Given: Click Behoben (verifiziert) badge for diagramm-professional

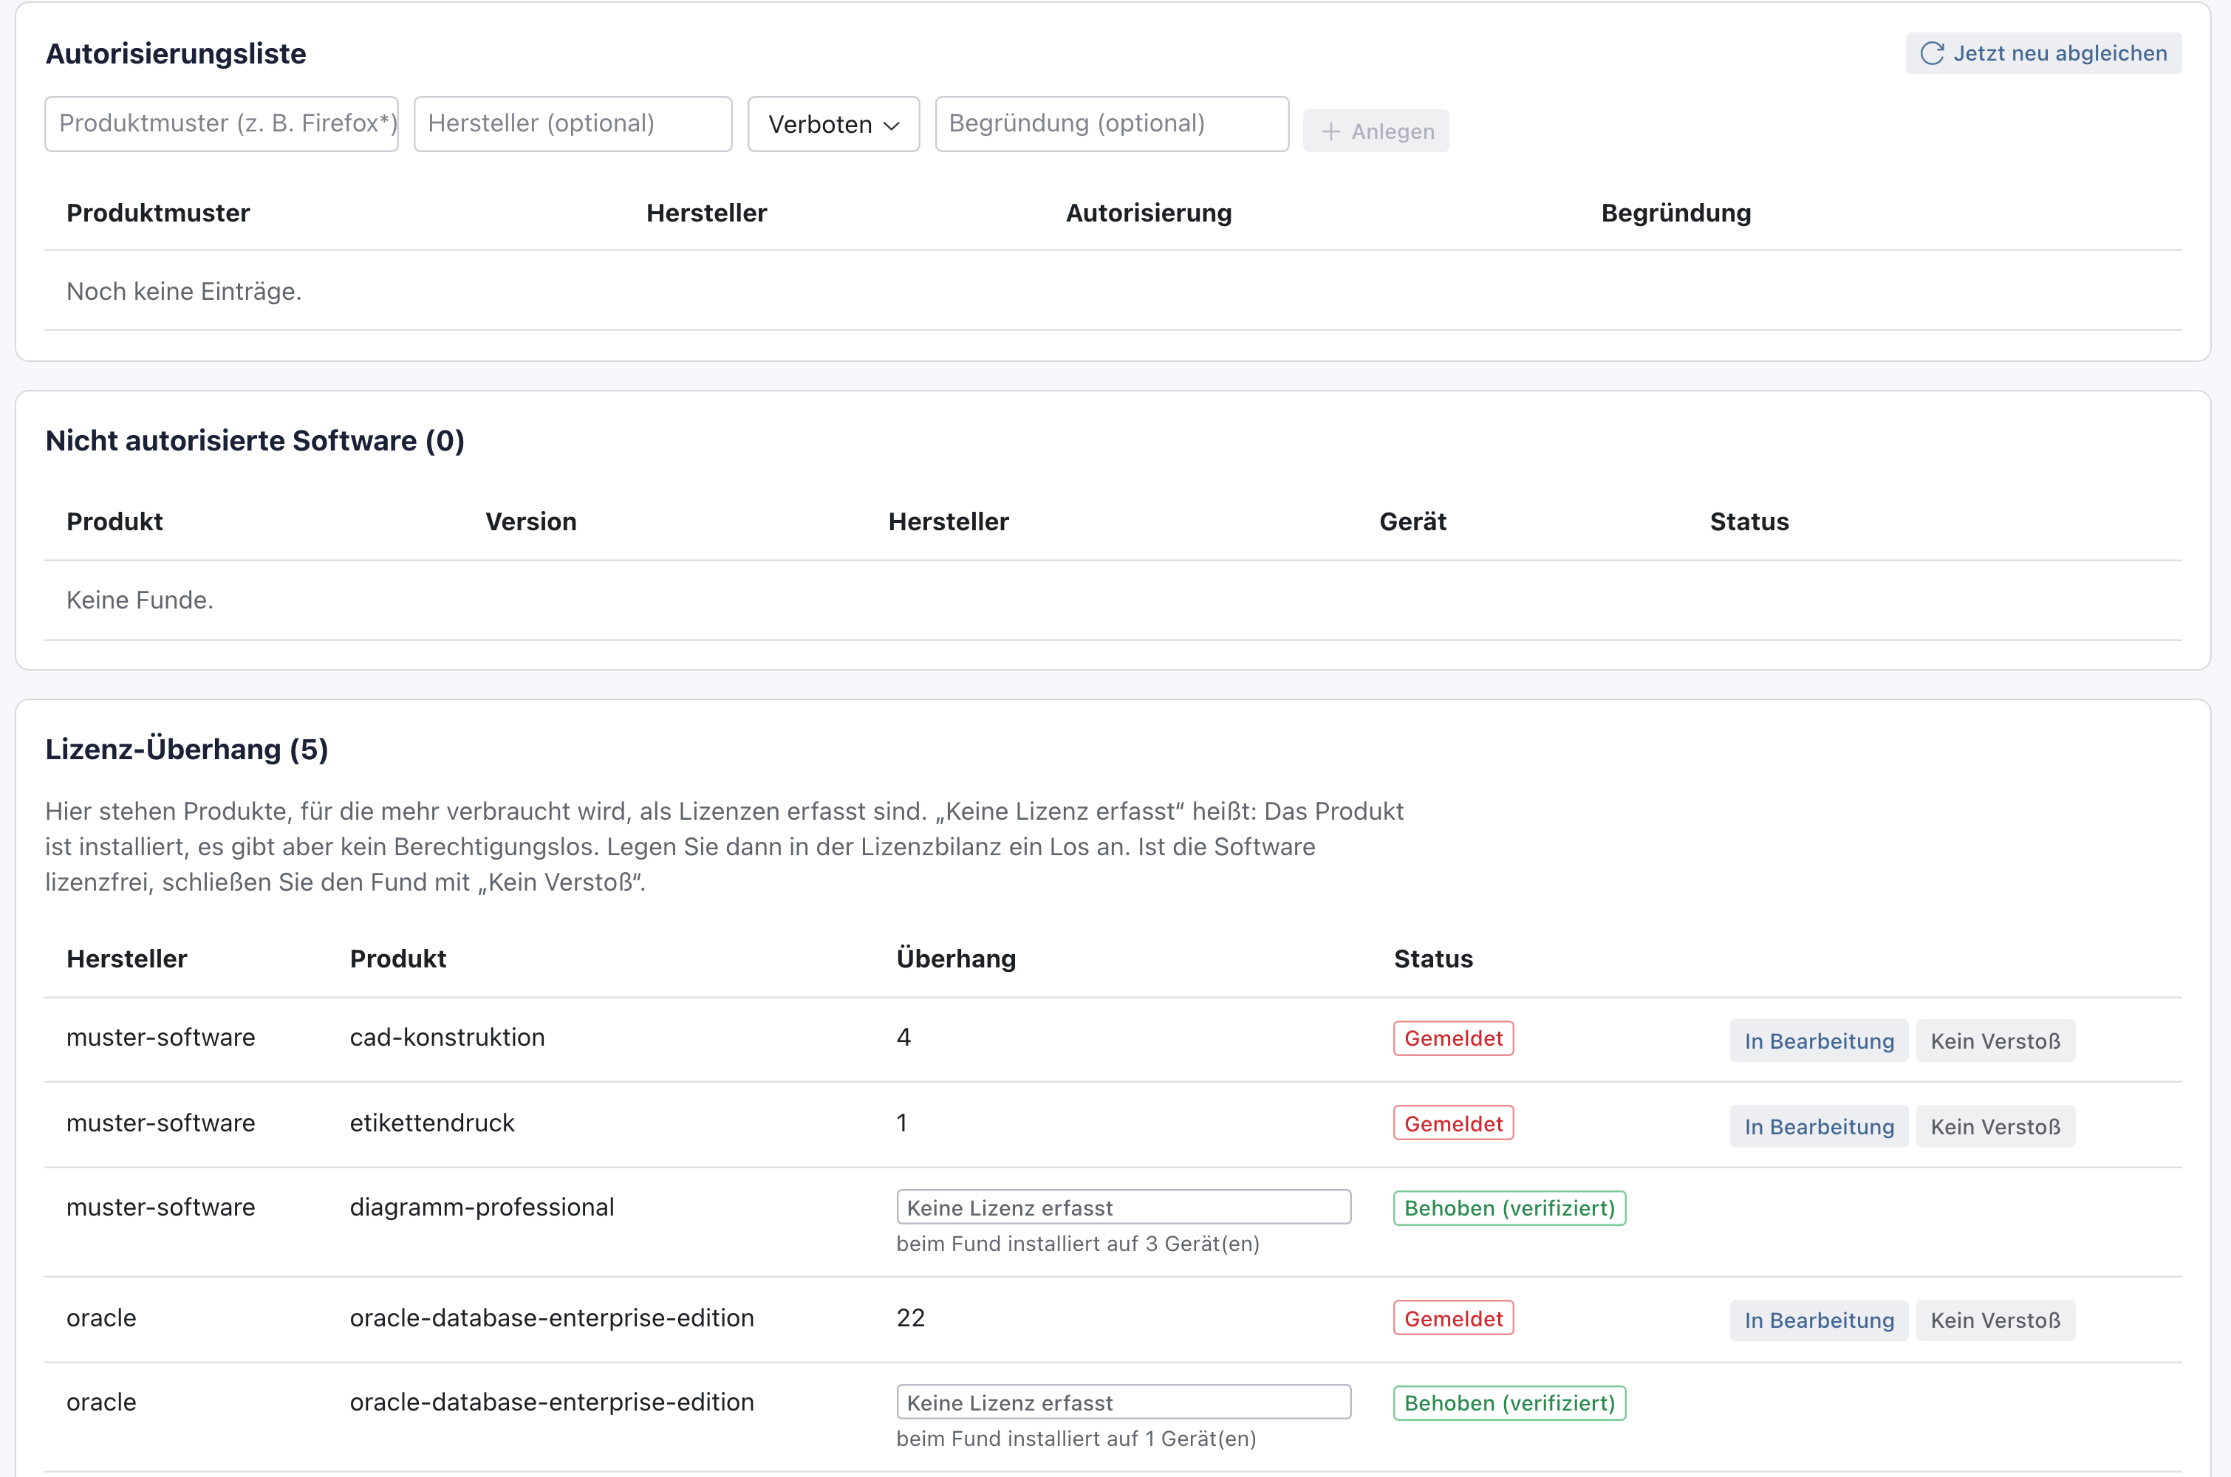Looking at the screenshot, I should coord(1509,1208).
